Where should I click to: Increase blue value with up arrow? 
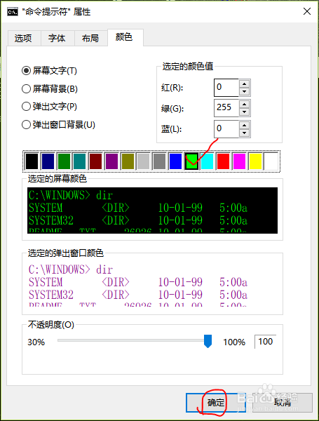(x=244, y=125)
